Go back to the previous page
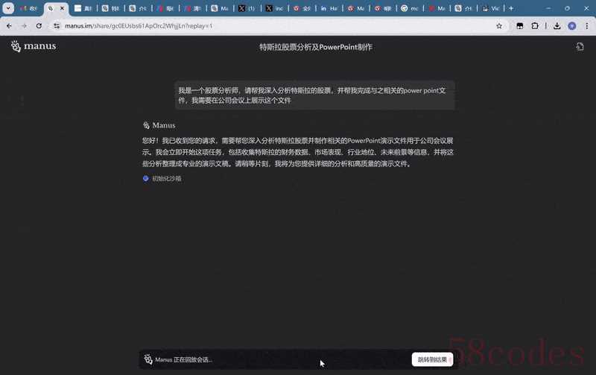The image size is (596, 375). pyautogui.click(x=9, y=26)
